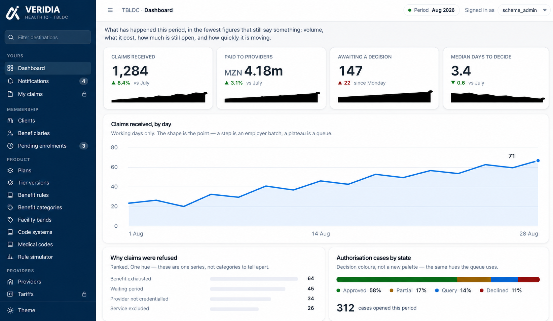Click the Period Aug 2026 button
553x321 pixels.
pos(431,10)
